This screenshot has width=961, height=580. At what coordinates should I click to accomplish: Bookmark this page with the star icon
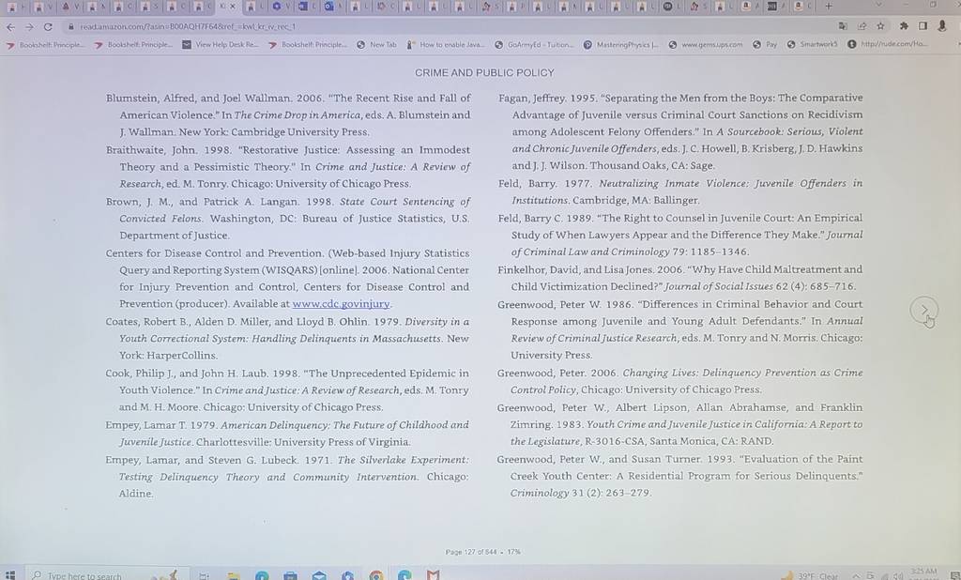pos(880,26)
